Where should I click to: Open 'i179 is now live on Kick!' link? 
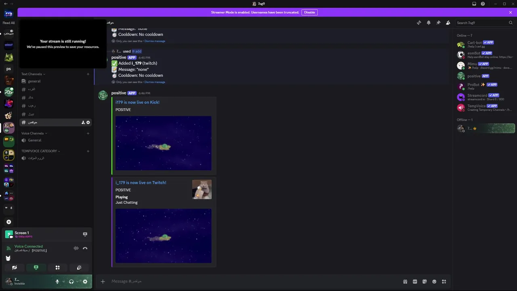tap(137, 102)
